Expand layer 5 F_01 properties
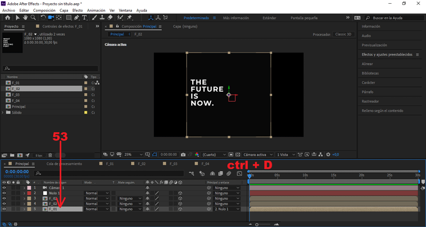 [x=24, y=209]
